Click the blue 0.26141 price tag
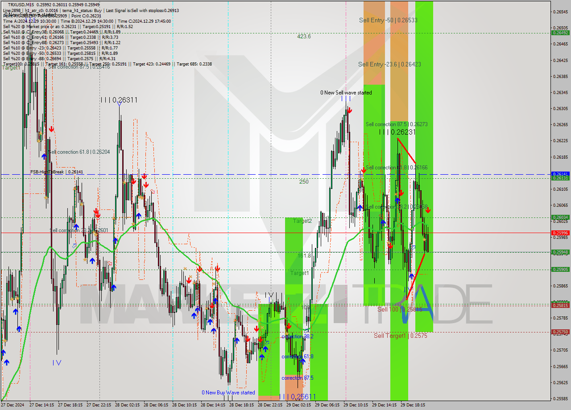This screenshot has height=410, width=571. [x=561, y=174]
